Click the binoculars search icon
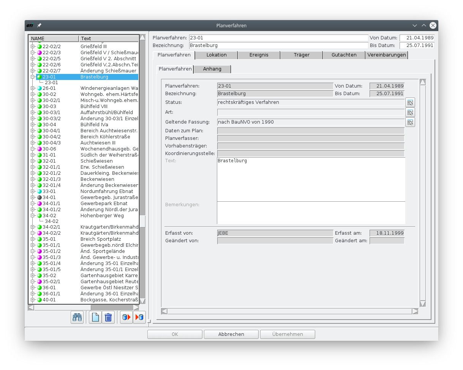The width and height of the screenshot is (463, 370). (77, 317)
